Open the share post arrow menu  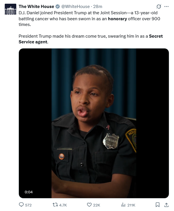[166, 205]
